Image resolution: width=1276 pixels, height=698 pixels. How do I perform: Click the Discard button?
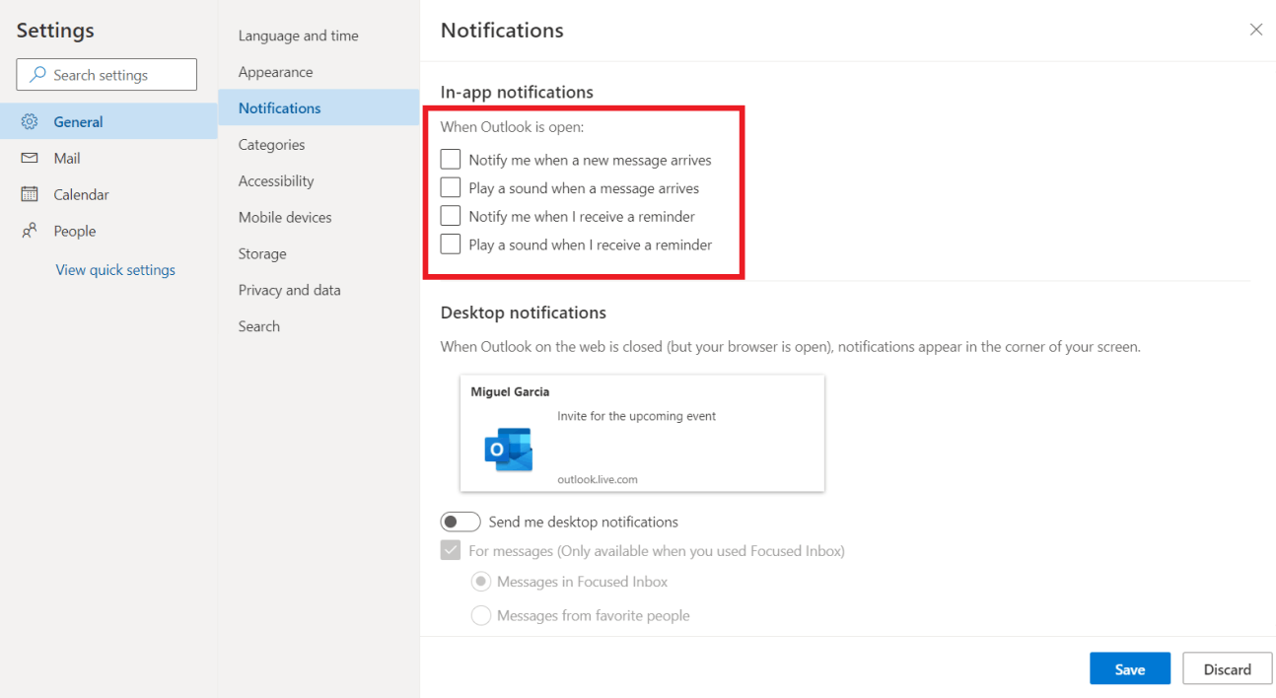click(1227, 668)
